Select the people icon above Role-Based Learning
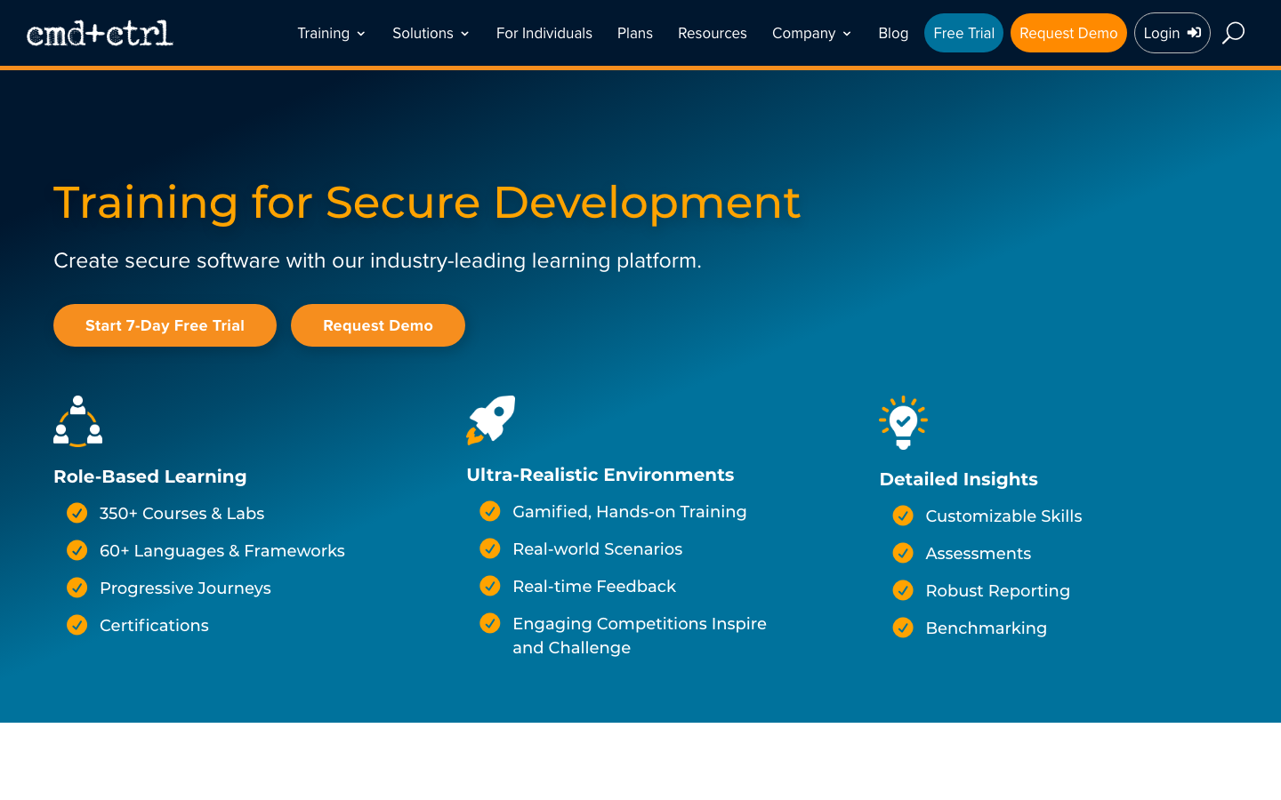Viewport: 1281px width, 800px height. (77, 420)
